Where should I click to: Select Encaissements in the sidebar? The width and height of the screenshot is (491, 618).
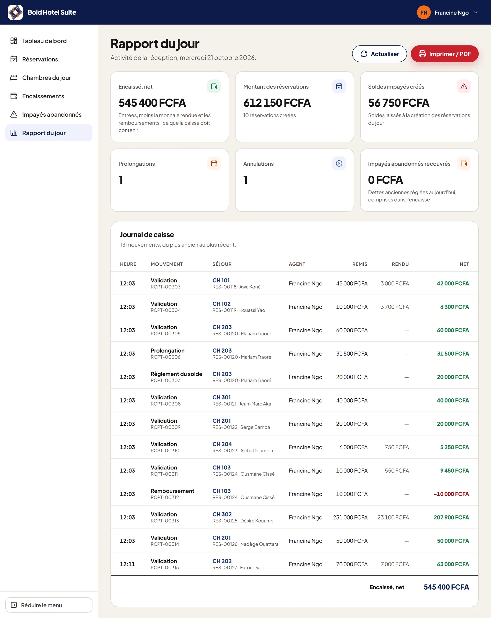(x=49, y=96)
